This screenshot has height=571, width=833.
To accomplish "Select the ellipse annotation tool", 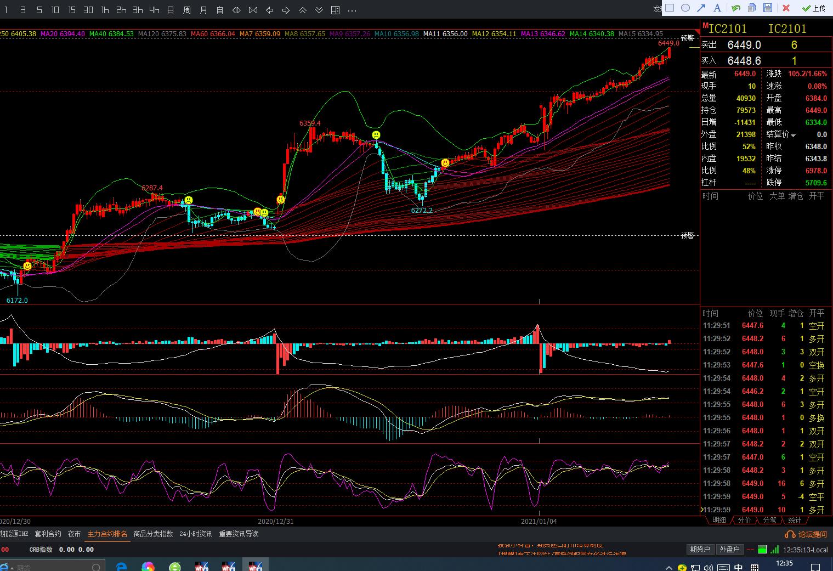I will [685, 8].
